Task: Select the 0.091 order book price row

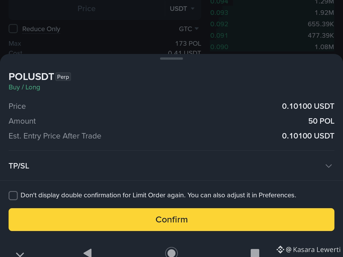Action: point(272,35)
